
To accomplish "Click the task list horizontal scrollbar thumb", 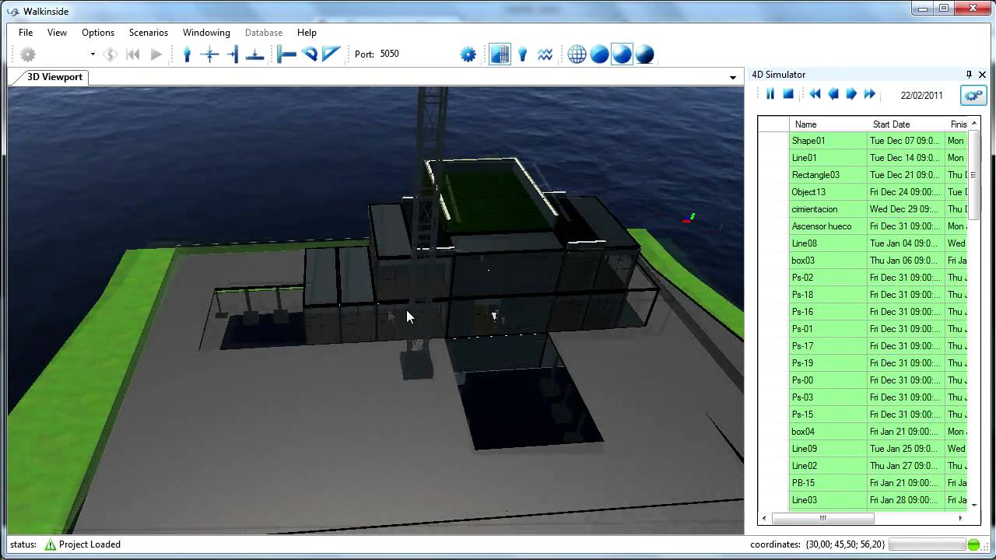I will [x=822, y=518].
